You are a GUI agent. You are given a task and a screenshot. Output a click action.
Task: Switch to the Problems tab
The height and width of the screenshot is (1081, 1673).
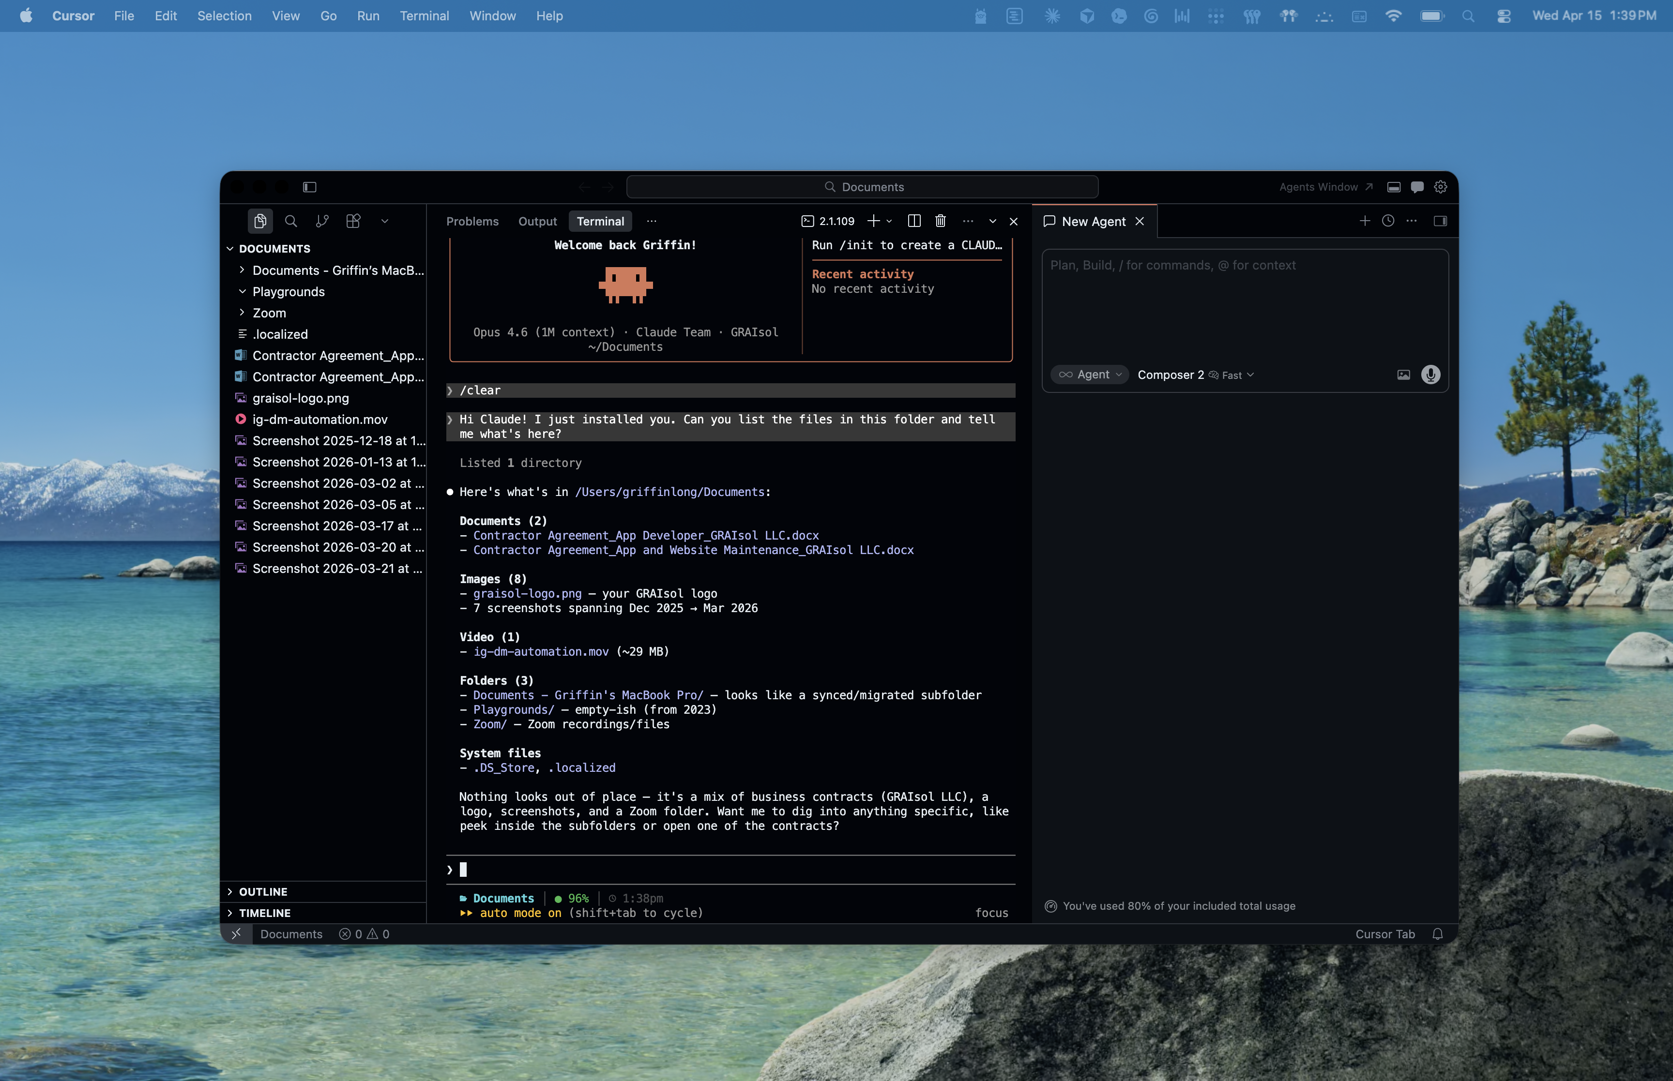click(x=472, y=221)
